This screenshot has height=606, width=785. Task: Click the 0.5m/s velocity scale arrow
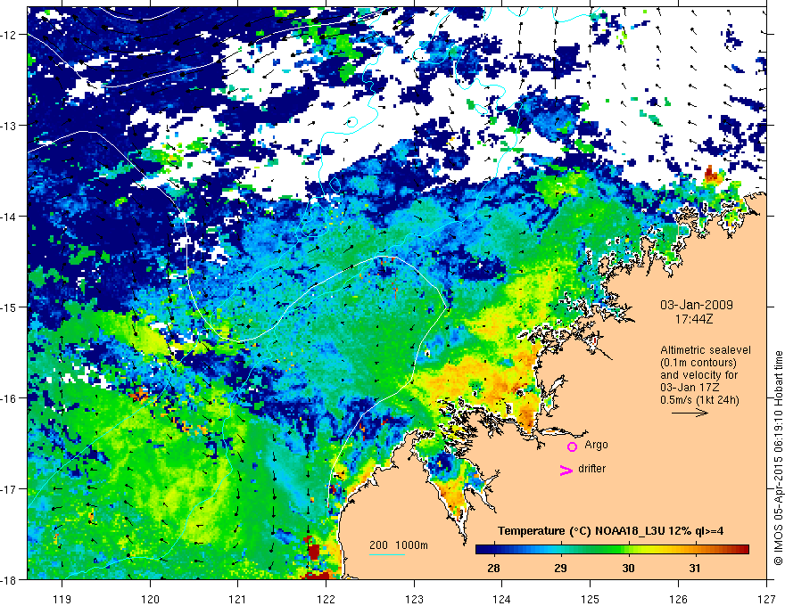point(690,413)
